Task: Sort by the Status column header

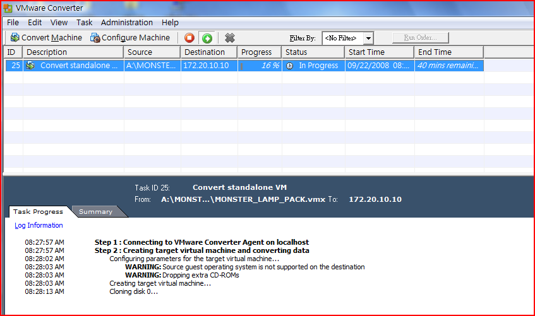Action: [x=313, y=52]
